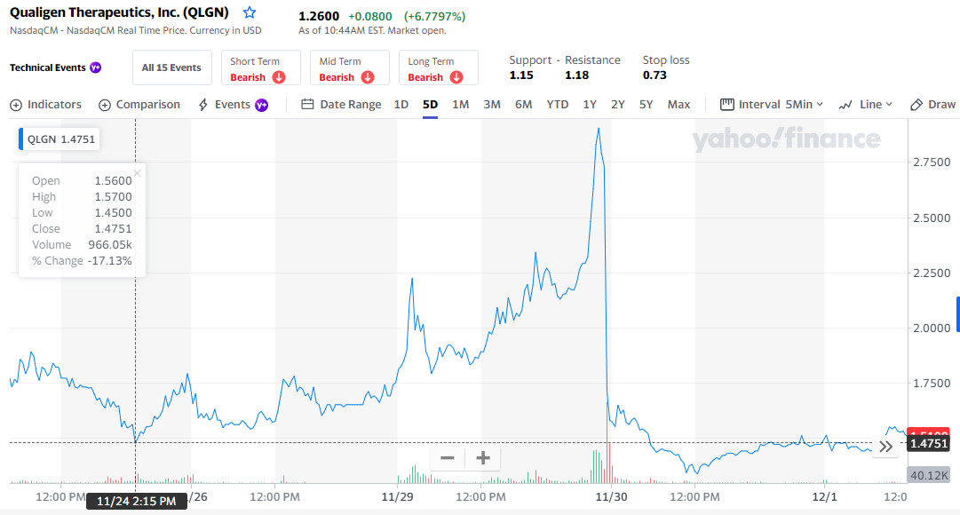Click the Support value 1.15

(x=521, y=75)
